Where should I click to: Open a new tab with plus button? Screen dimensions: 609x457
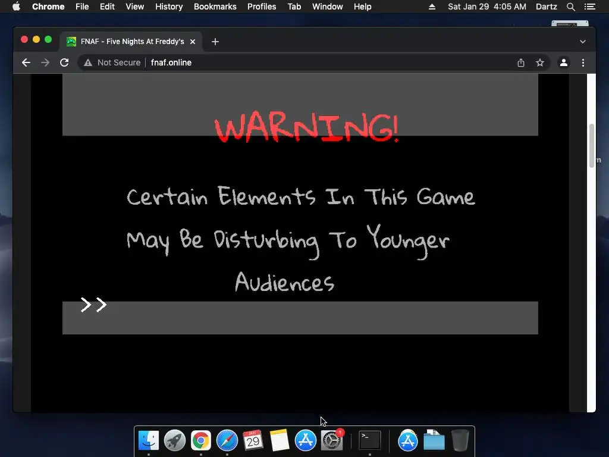click(x=215, y=42)
